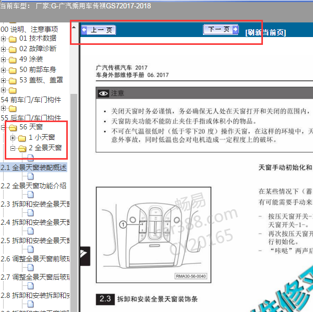Image resolution: width=313 pixels, height=312 pixels.
Task: Click document icon above 2.2 全景天窗功能介绍
Action: pyautogui.click(x=31, y=176)
